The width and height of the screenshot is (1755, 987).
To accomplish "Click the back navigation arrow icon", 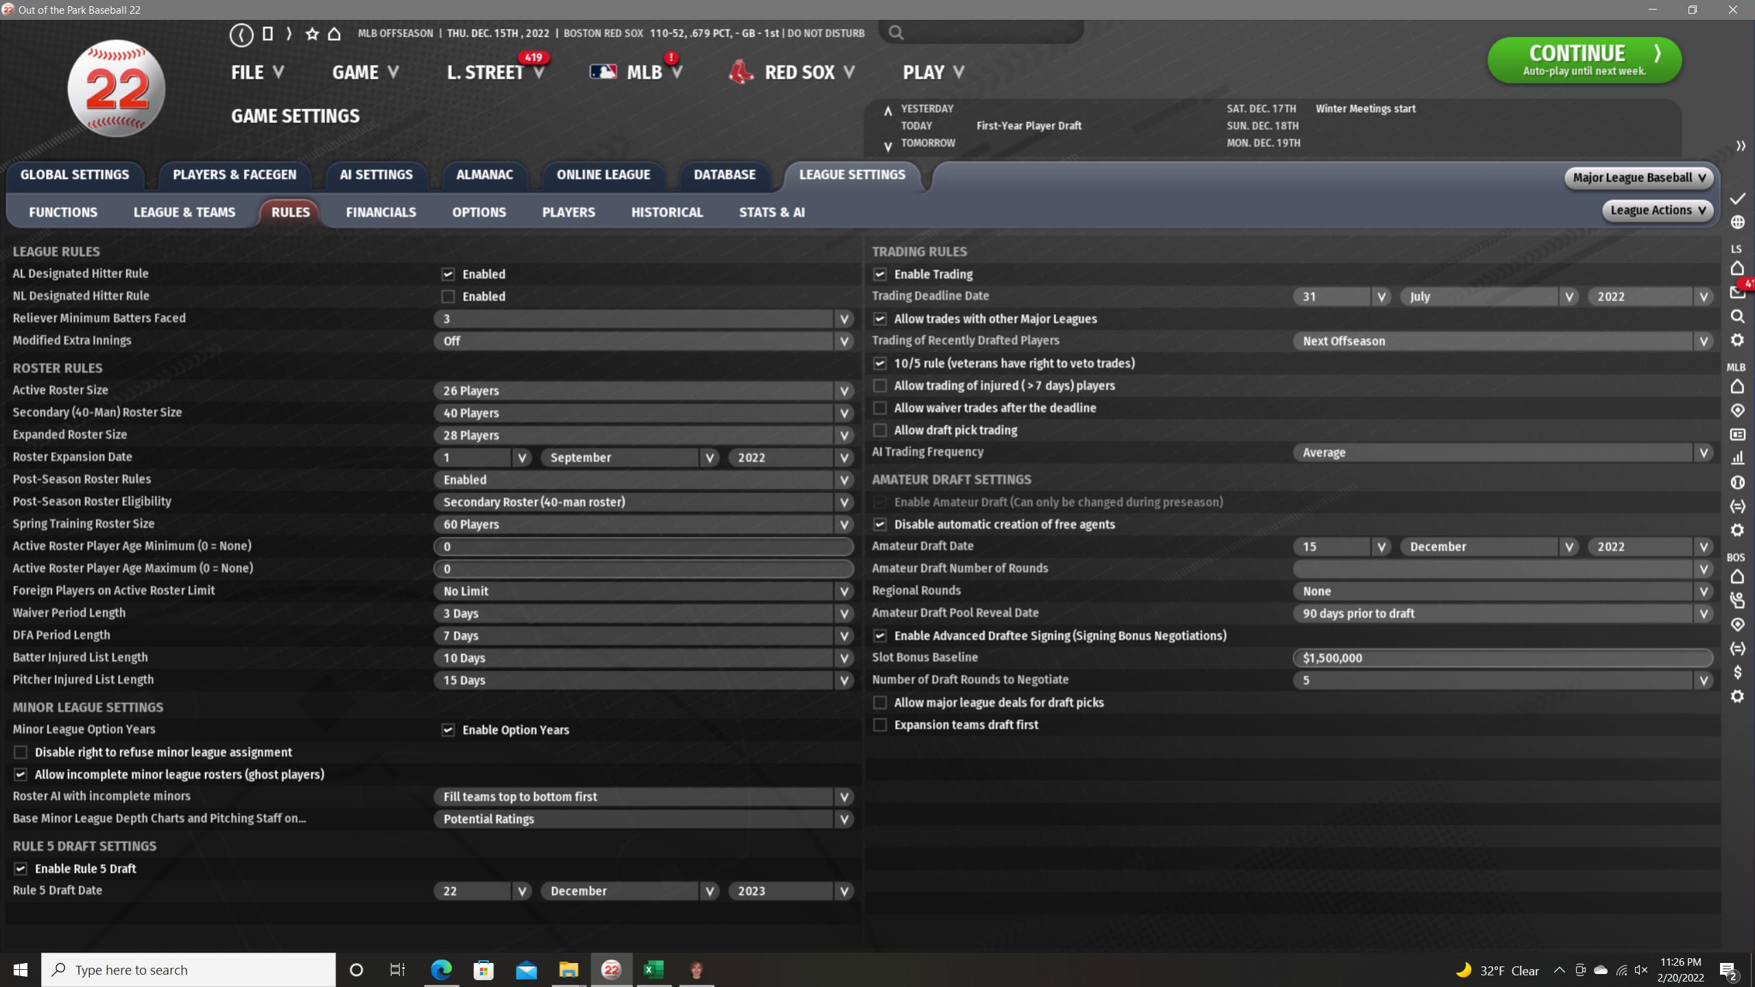I will pyautogui.click(x=241, y=34).
